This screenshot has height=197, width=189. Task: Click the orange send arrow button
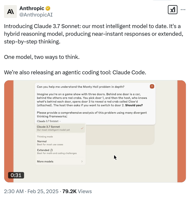(152, 86)
